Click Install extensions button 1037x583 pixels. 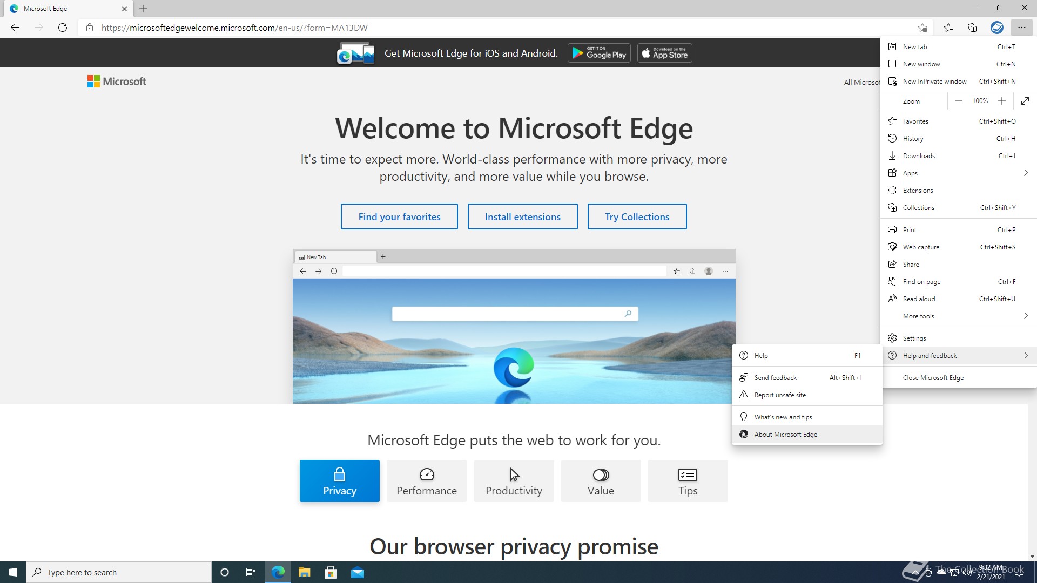coord(522,216)
